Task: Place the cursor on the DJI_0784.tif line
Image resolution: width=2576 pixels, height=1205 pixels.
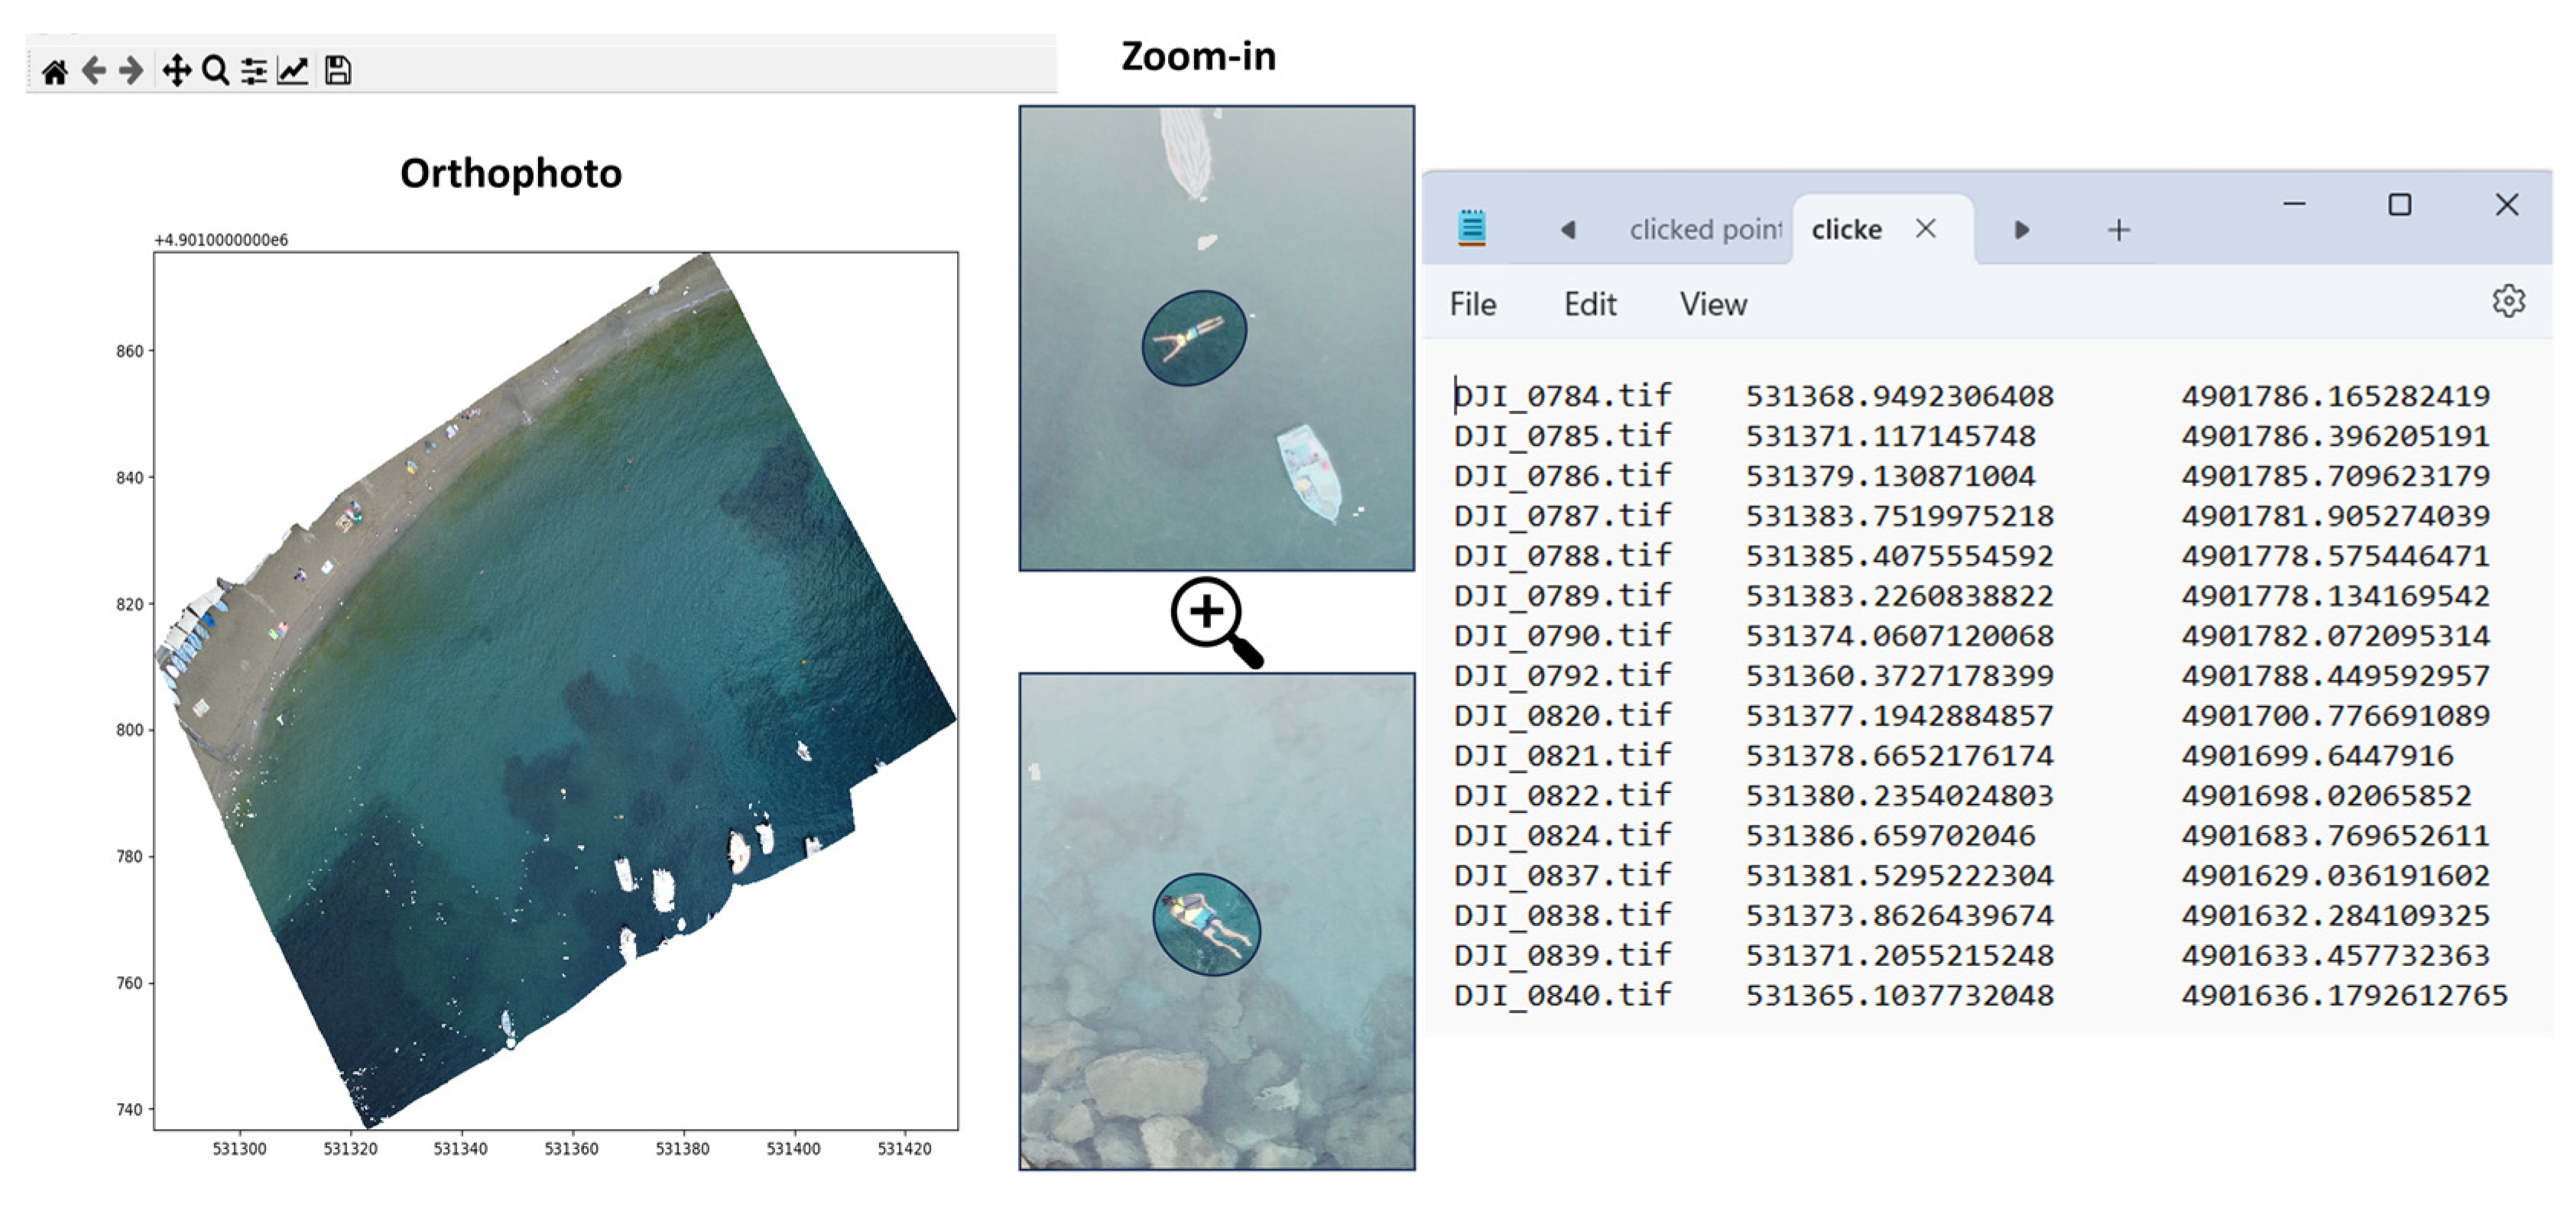Action: point(1560,395)
